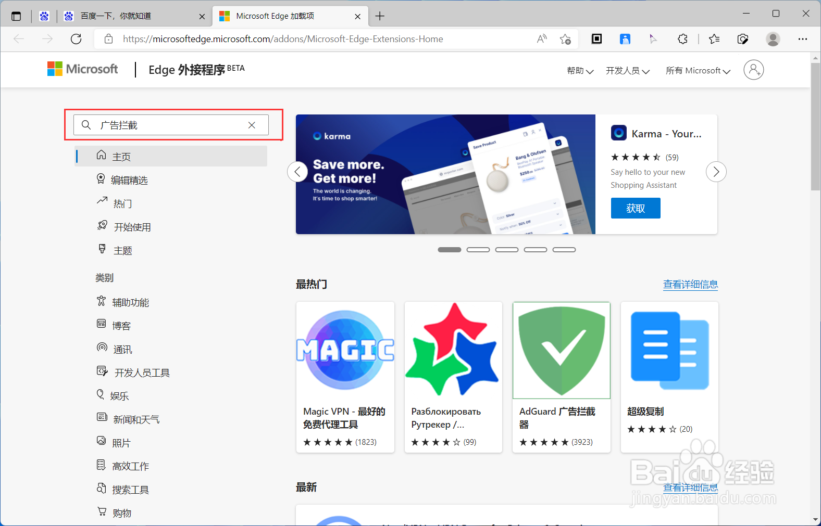
Task: Click the Karma extension logo icon
Action: click(619, 133)
